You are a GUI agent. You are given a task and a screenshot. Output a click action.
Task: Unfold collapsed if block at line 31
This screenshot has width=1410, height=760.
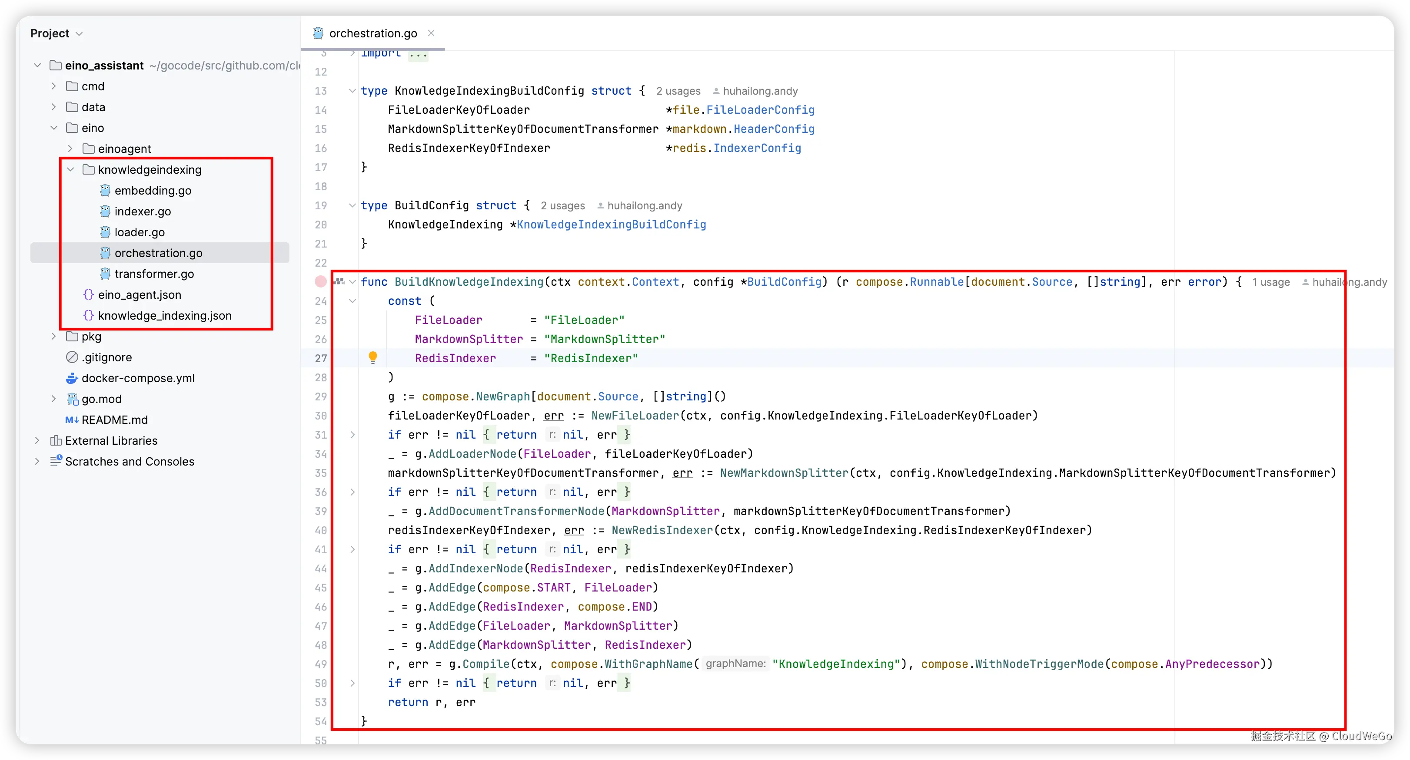click(x=352, y=435)
